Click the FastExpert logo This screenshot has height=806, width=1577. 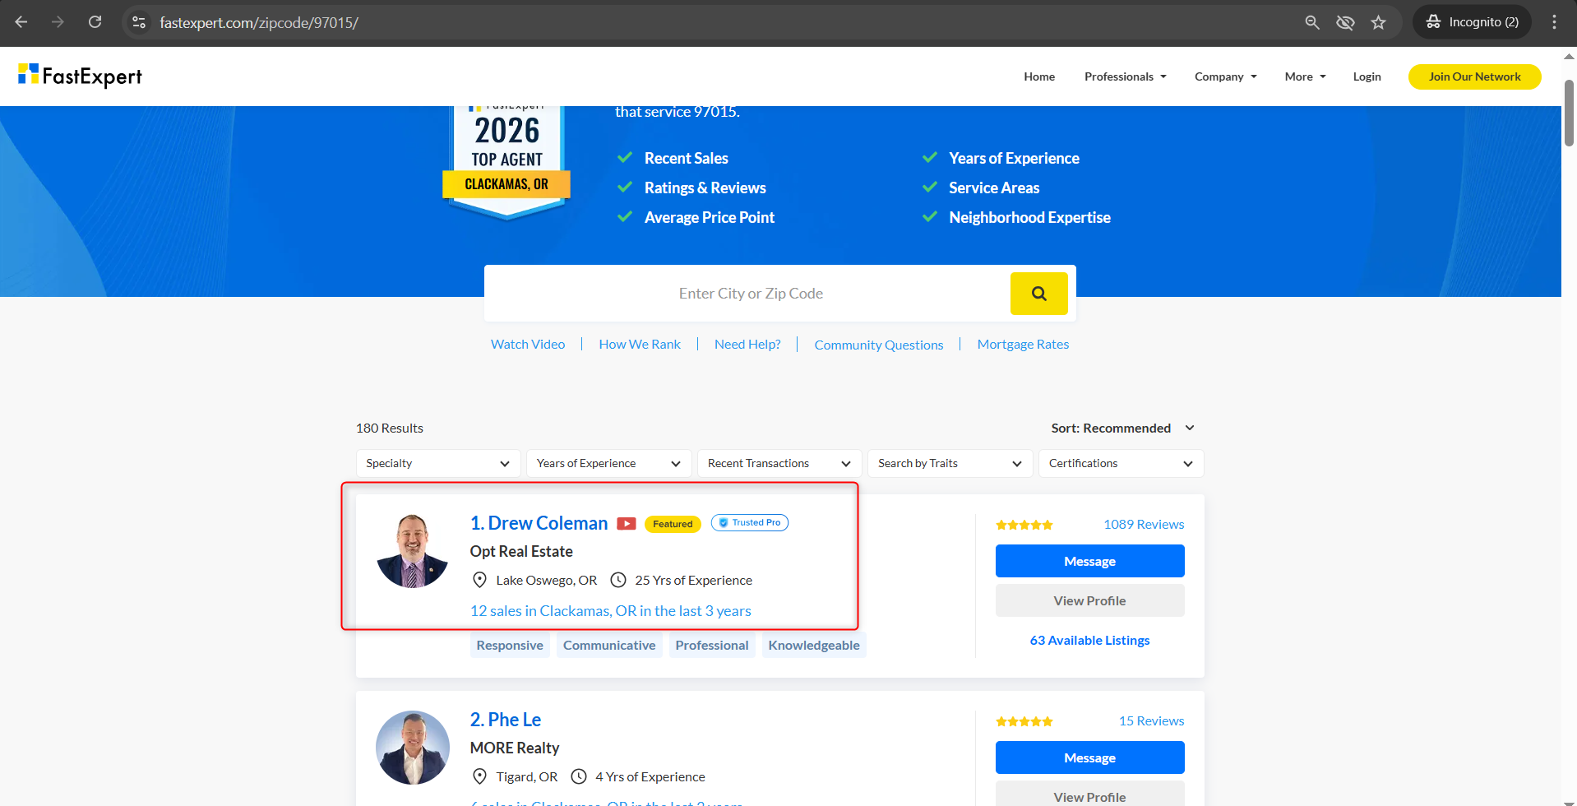click(x=81, y=76)
